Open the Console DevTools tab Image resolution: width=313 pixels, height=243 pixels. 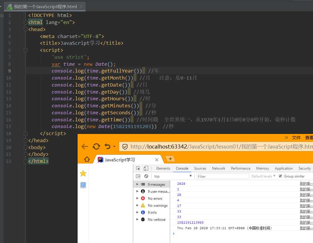pos(182,168)
